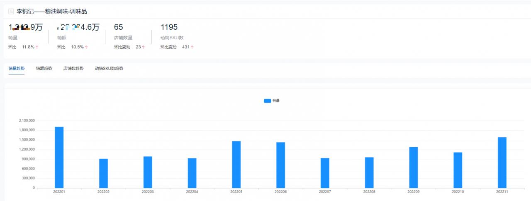Click the 李锦记——粮油调味-调味品 title
This screenshot has width=531, height=201.
(52, 12)
